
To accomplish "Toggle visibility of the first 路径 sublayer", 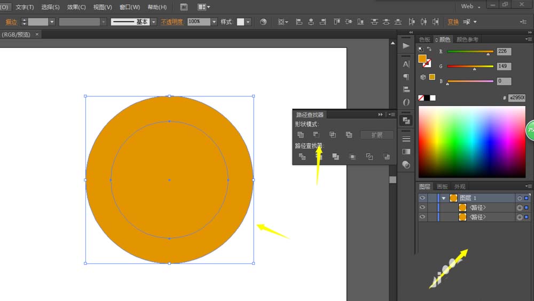I will 422,207.
